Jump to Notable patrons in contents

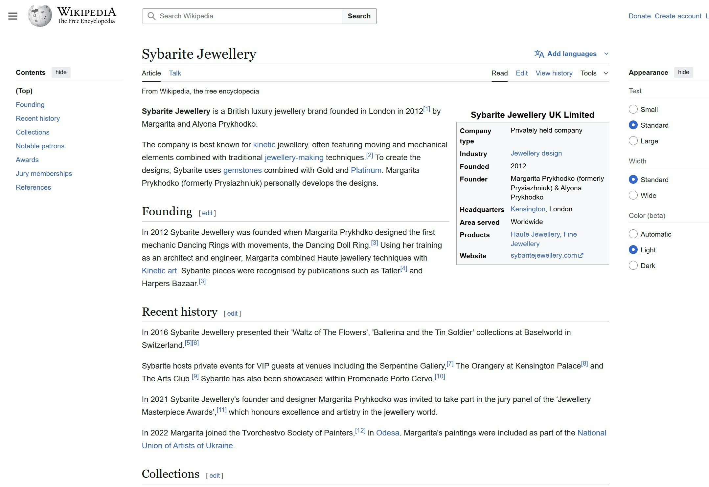pyautogui.click(x=40, y=146)
